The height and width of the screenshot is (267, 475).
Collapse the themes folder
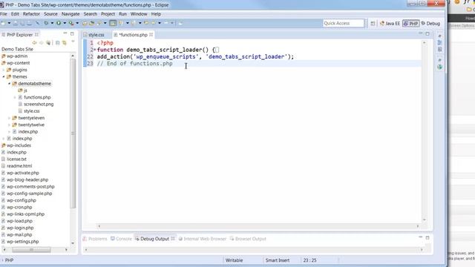click(x=4, y=77)
